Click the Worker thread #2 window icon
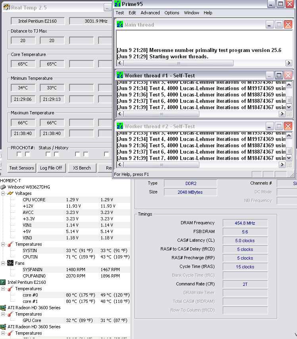The image size is (297, 339). [x=120, y=126]
